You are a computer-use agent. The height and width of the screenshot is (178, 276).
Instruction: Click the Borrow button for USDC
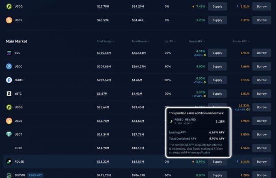(x=261, y=66)
